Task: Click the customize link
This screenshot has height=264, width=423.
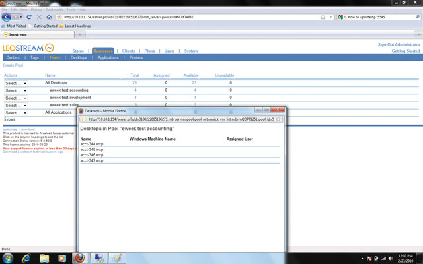Action: point(10,129)
